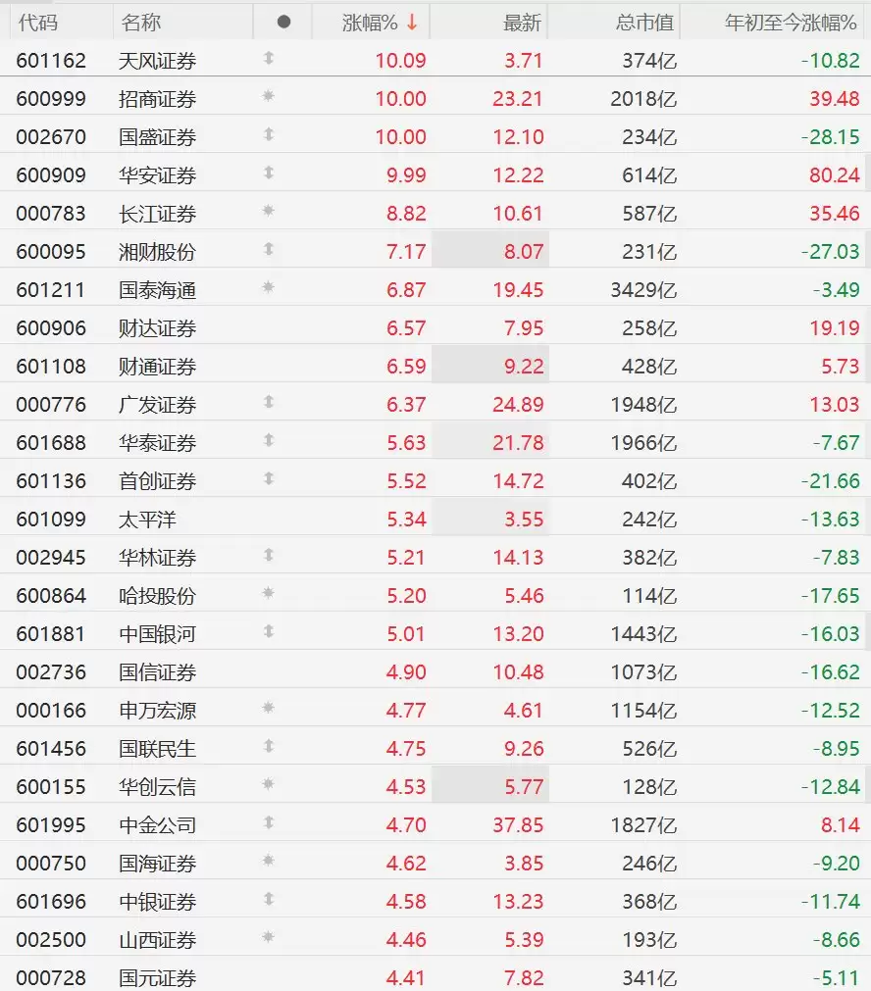Screen dimensions: 871x991
Task: Click latest price 21.78 of 华泰证券
Action: [x=518, y=443]
